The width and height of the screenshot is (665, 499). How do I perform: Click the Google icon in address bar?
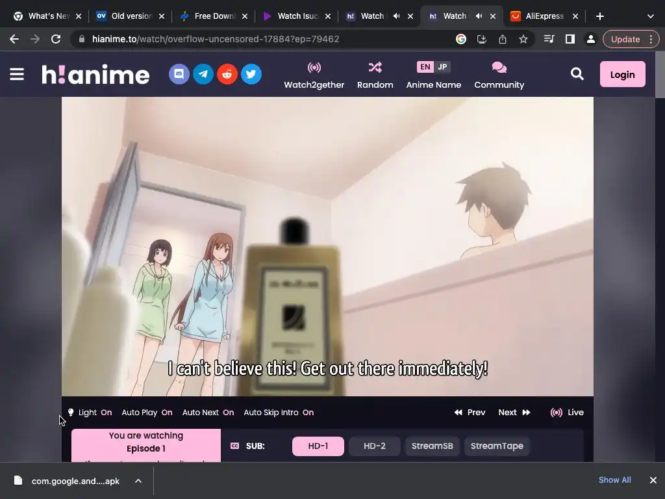coord(461,39)
